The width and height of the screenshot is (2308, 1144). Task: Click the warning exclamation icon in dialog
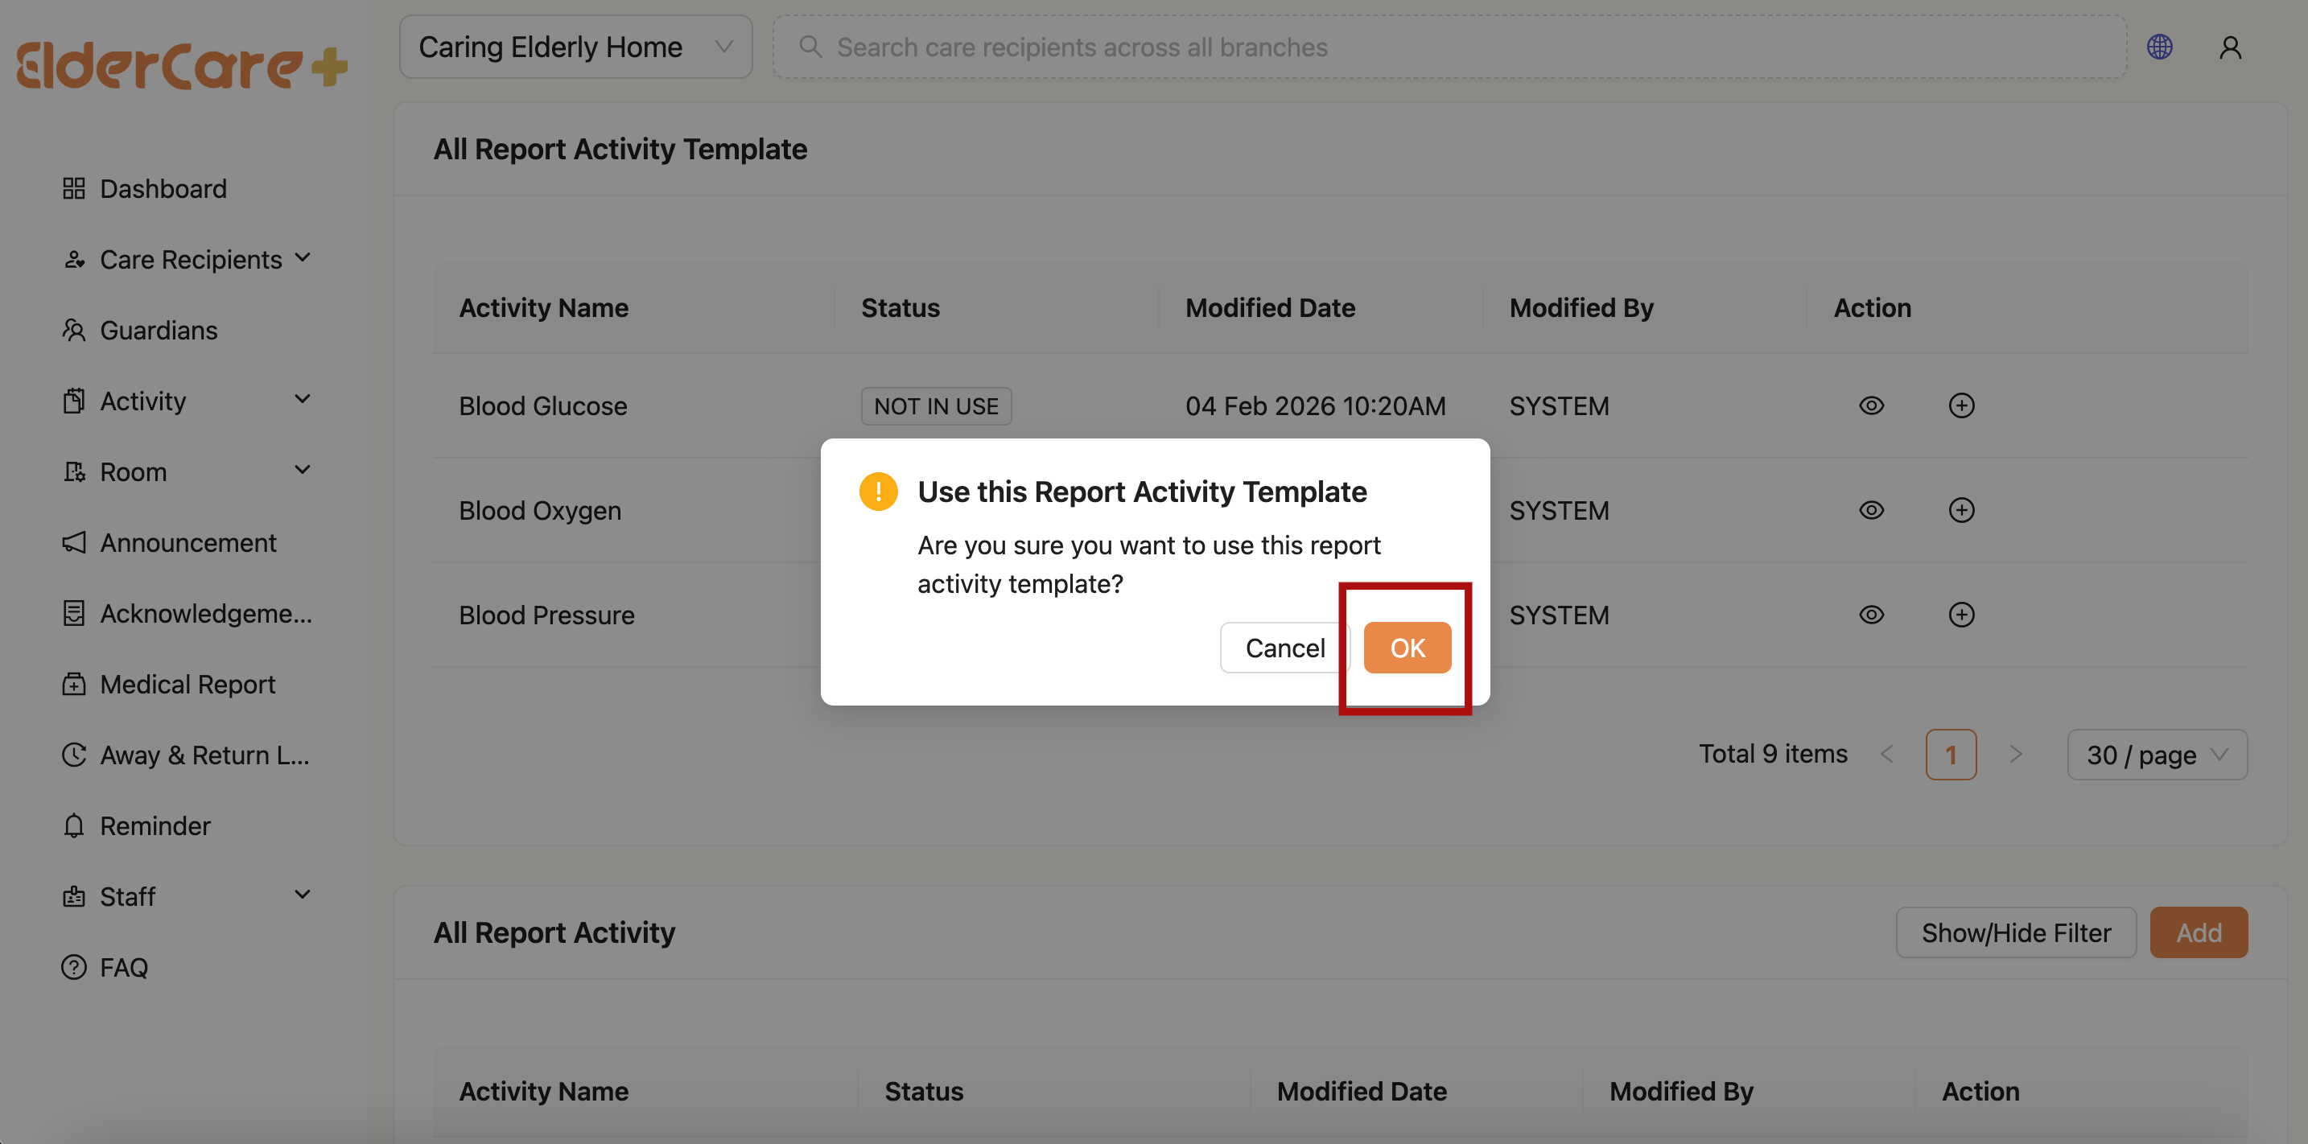878,492
